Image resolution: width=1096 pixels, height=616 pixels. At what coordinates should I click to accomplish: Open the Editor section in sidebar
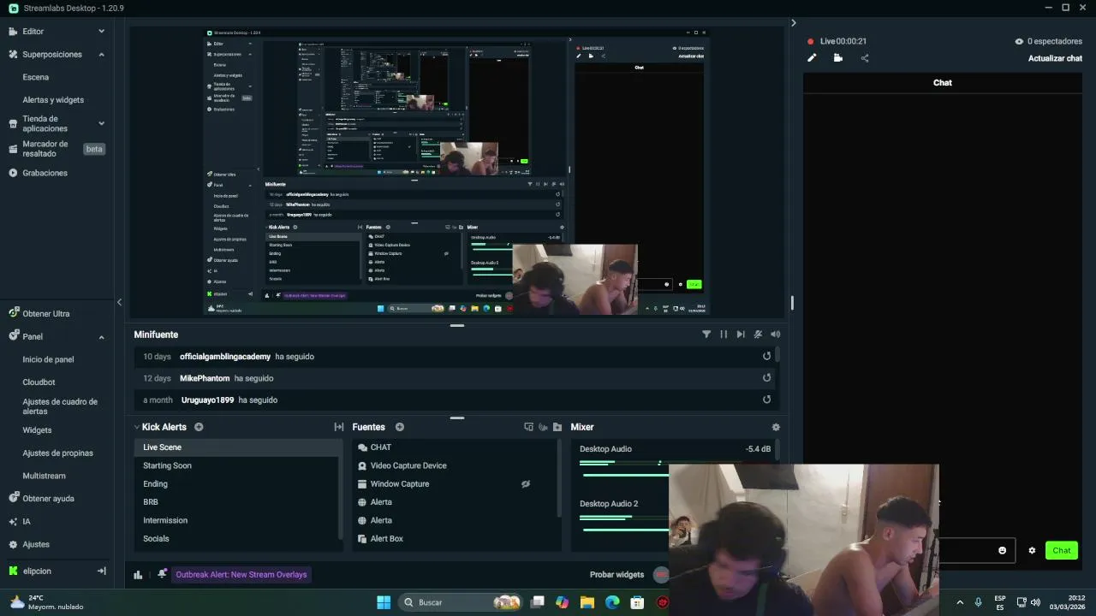point(33,31)
